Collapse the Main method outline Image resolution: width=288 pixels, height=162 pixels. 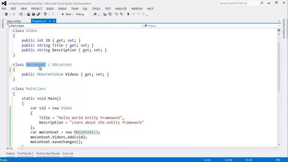click(12, 99)
